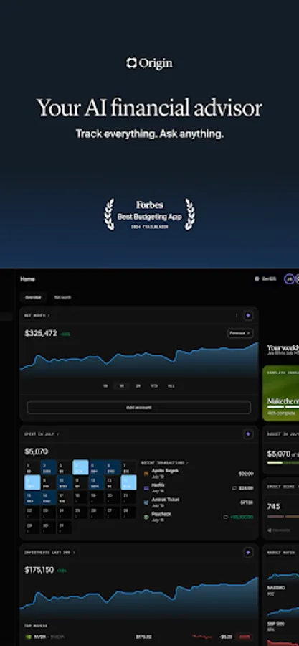Select day 4 on the spending calendar
The width and height of the screenshot is (299, 646).
click(80, 467)
